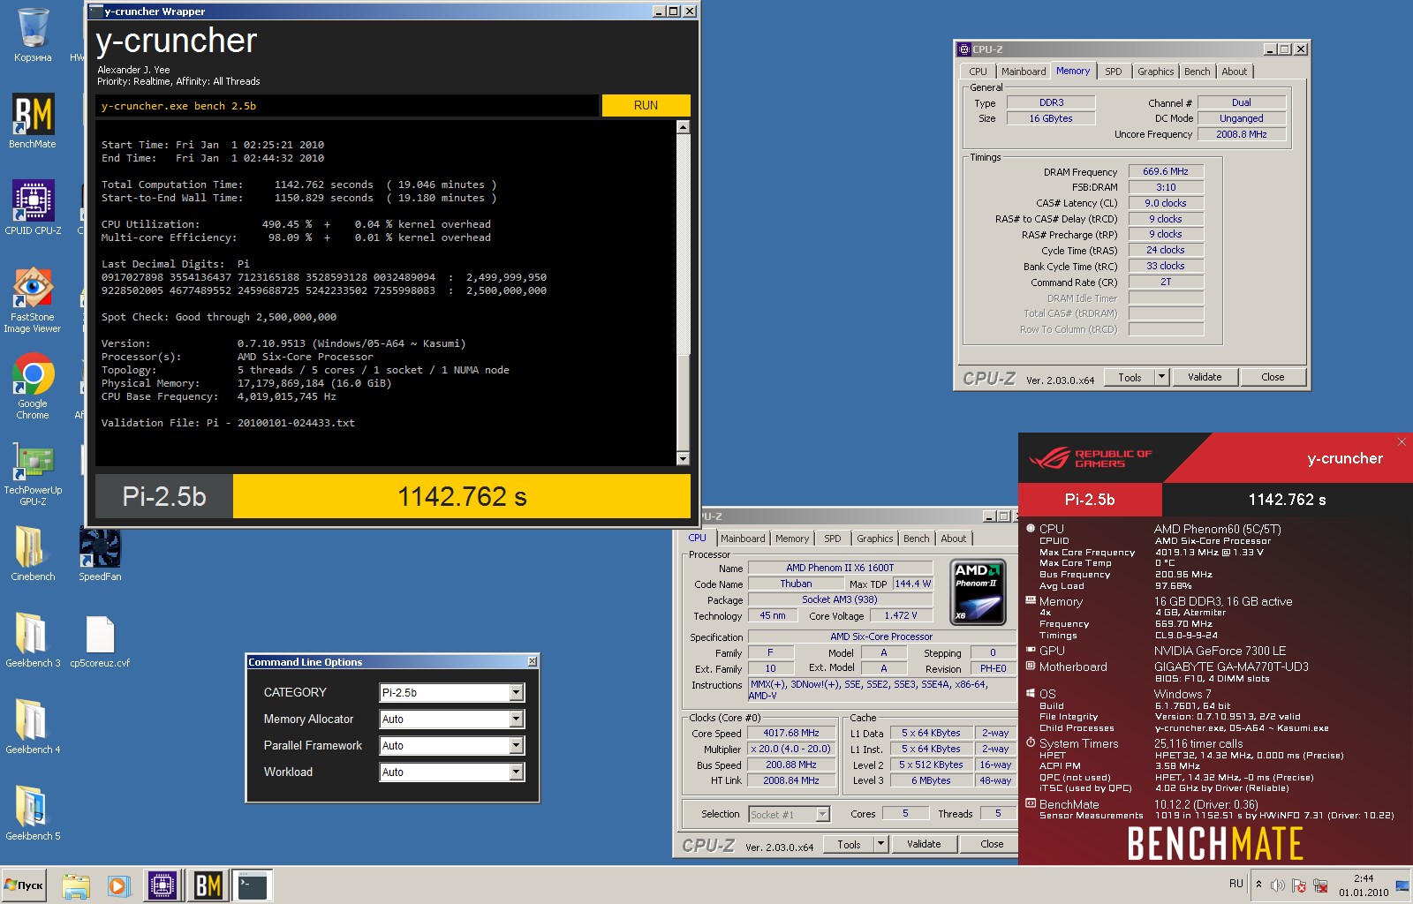The image size is (1413, 904).
Task: Launch SpeedFan desktop shortcut
Action: [x=100, y=554]
